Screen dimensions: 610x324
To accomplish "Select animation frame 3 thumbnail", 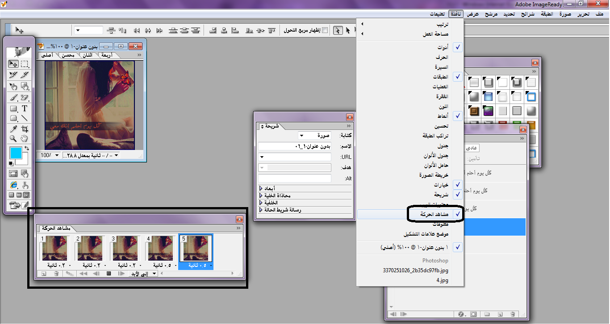I will click(x=125, y=249).
